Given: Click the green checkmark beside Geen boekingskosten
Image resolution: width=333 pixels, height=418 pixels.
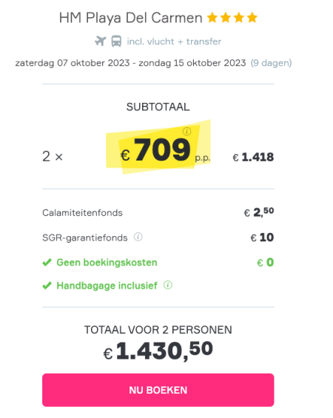Looking at the screenshot, I should pos(47,263).
